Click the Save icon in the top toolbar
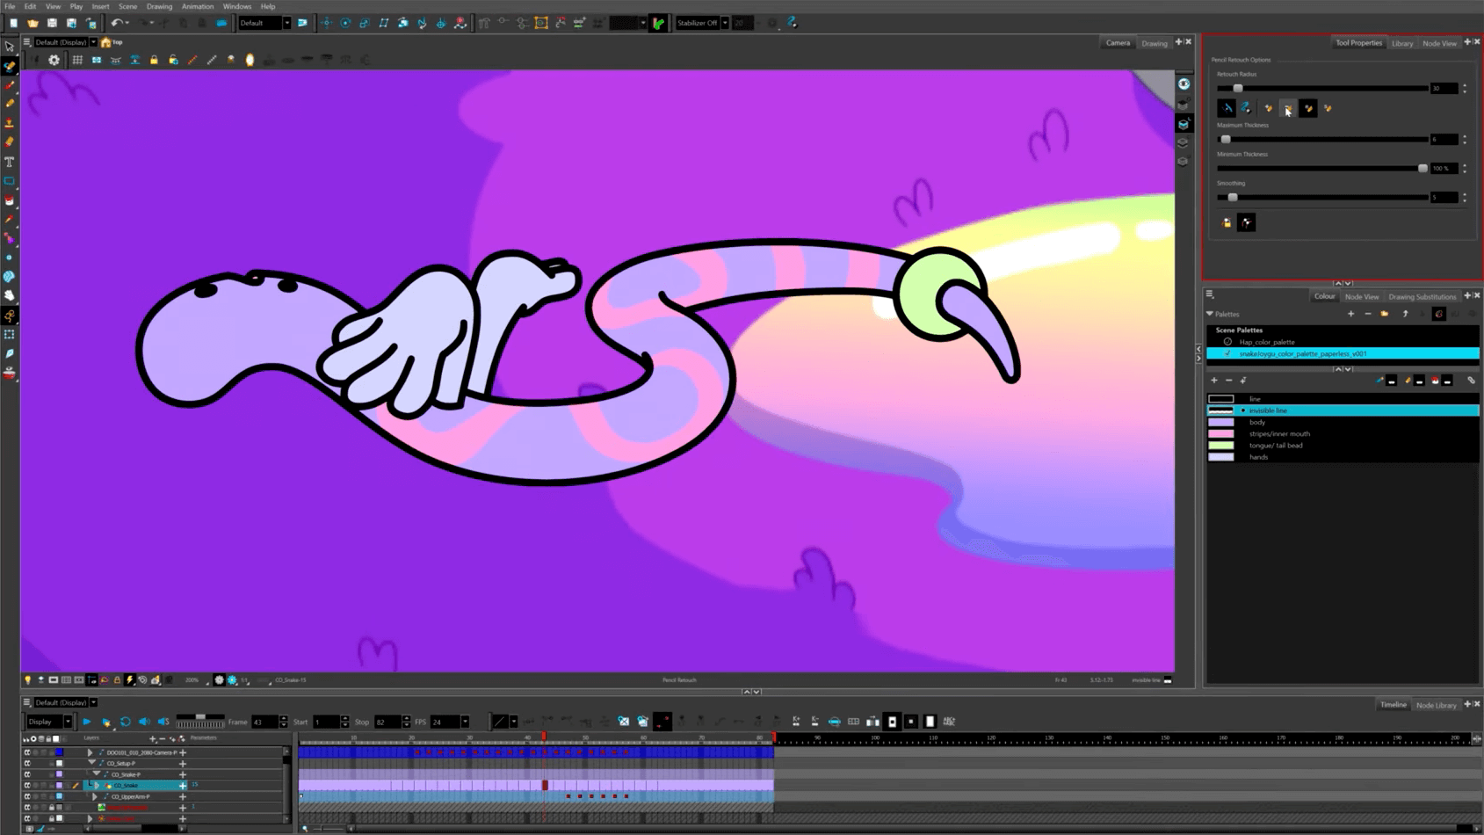The width and height of the screenshot is (1484, 835). point(52,23)
